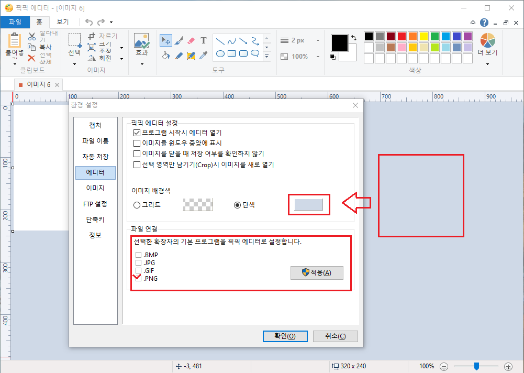524x373 pixels.
Task: Choose the curve line shape
Action: click(231, 41)
